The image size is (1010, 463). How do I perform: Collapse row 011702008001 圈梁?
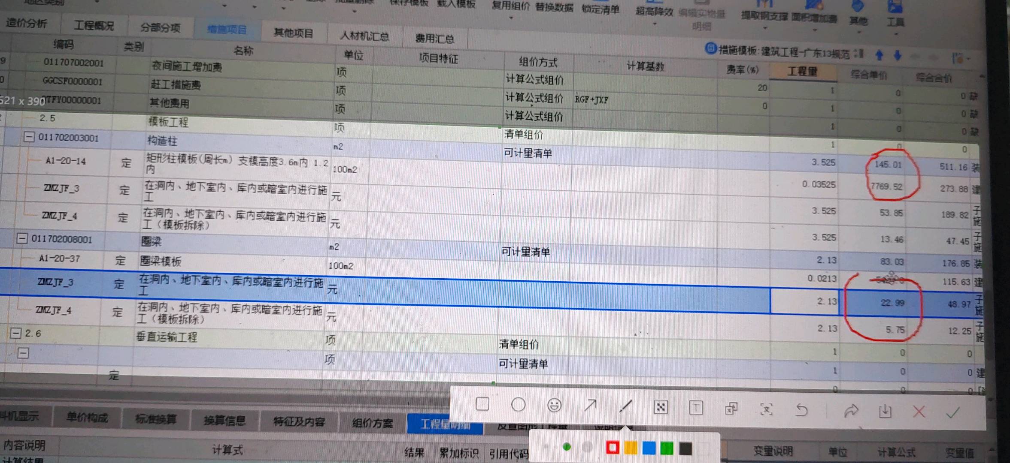22,238
